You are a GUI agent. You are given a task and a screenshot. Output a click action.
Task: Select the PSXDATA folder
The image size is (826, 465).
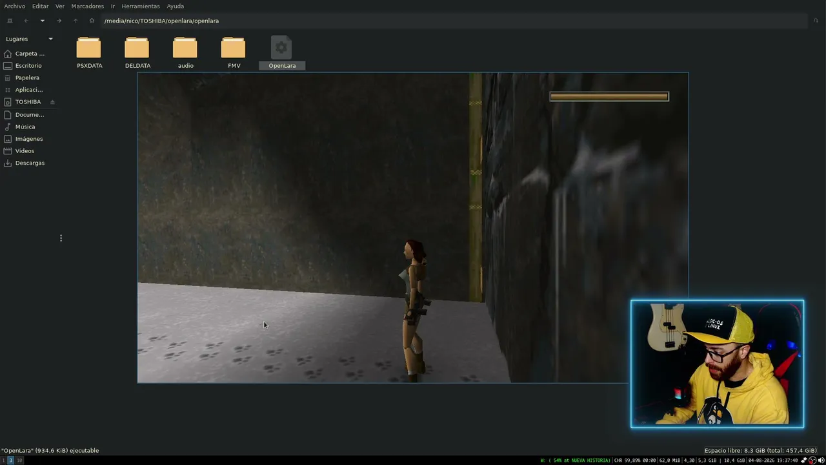tap(89, 52)
